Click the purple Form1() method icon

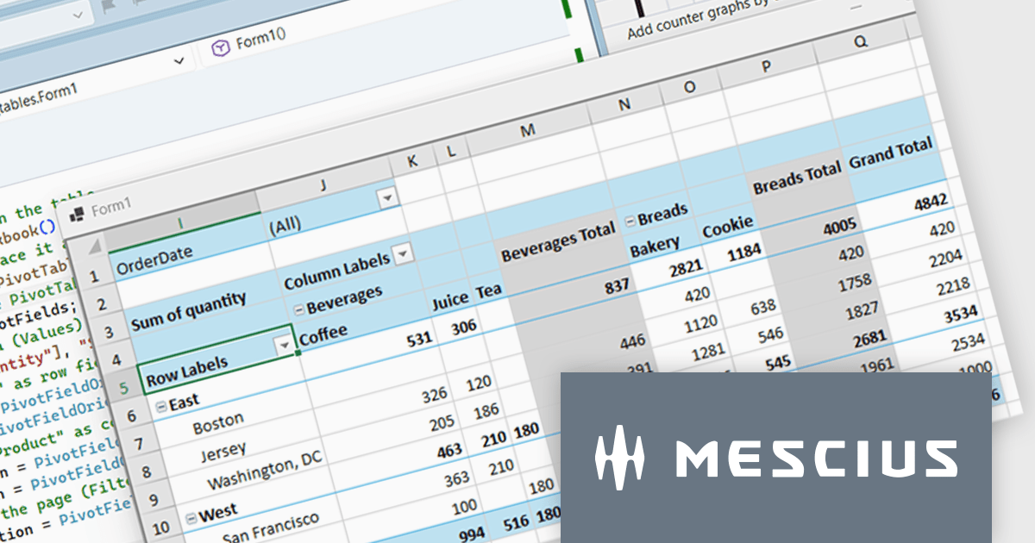click(222, 47)
